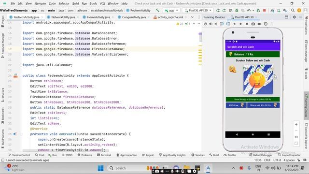This screenshot has height=174, width=309.
Task: Open the Problems tool window
Action: coord(85,155)
